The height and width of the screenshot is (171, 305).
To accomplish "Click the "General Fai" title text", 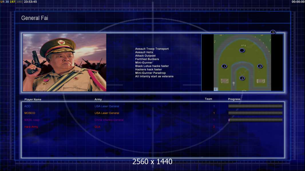I will (35, 18).
